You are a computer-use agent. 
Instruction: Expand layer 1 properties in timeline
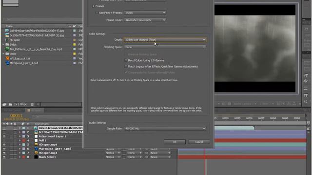(x=19, y=128)
